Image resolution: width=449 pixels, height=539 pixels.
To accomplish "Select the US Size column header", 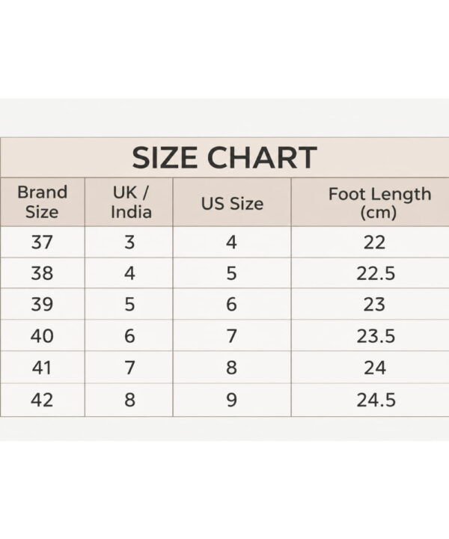I will click(232, 202).
